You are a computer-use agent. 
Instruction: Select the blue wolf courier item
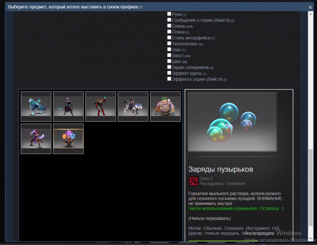tap(36, 106)
